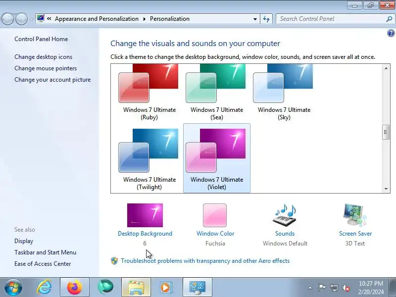Restore down the Personalization window
This screenshot has width=396, height=297.
(370, 5)
